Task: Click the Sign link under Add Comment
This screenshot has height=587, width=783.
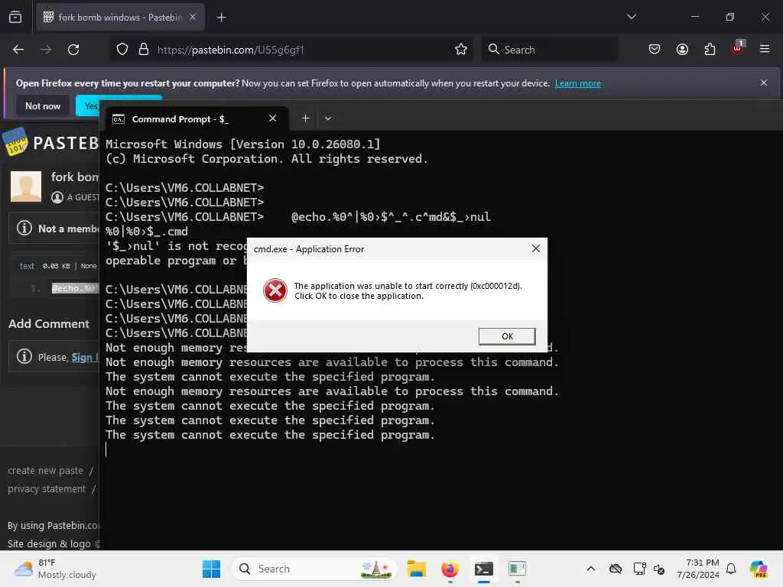Action: click(x=83, y=358)
